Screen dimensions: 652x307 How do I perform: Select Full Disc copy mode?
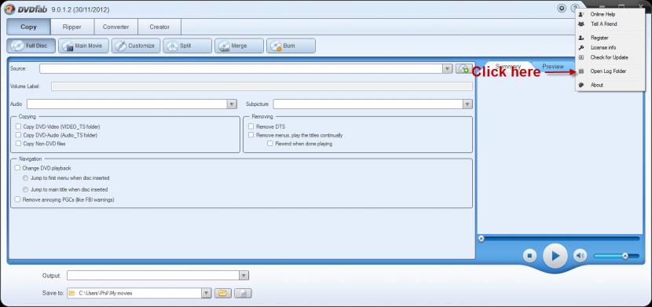[31, 46]
